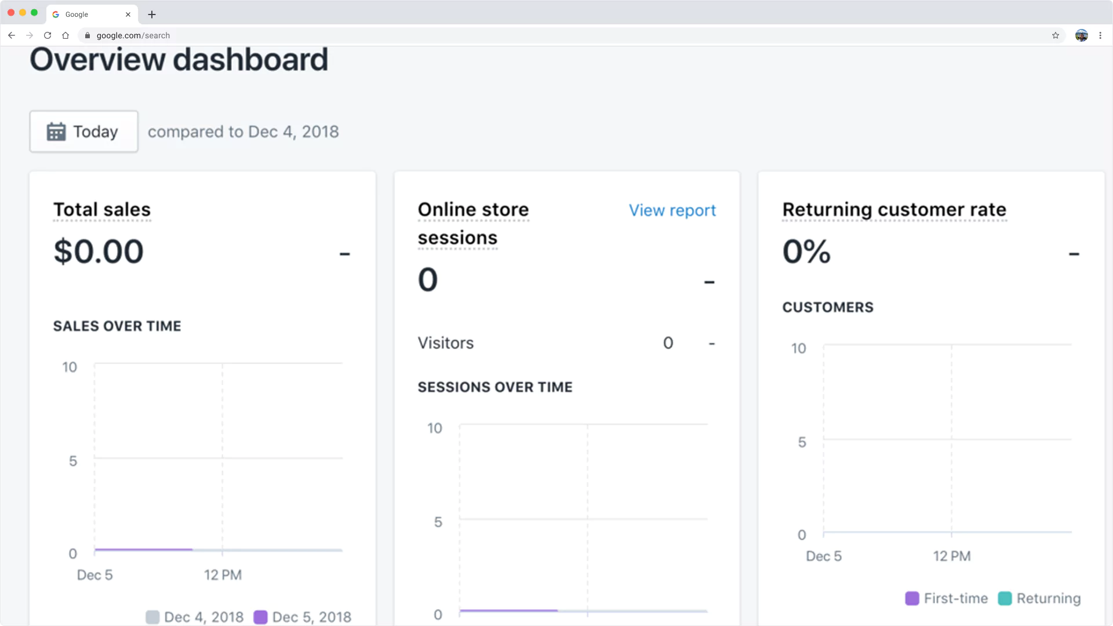The image size is (1113, 626).
Task: Open the profile avatar menu
Action: pos(1081,35)
